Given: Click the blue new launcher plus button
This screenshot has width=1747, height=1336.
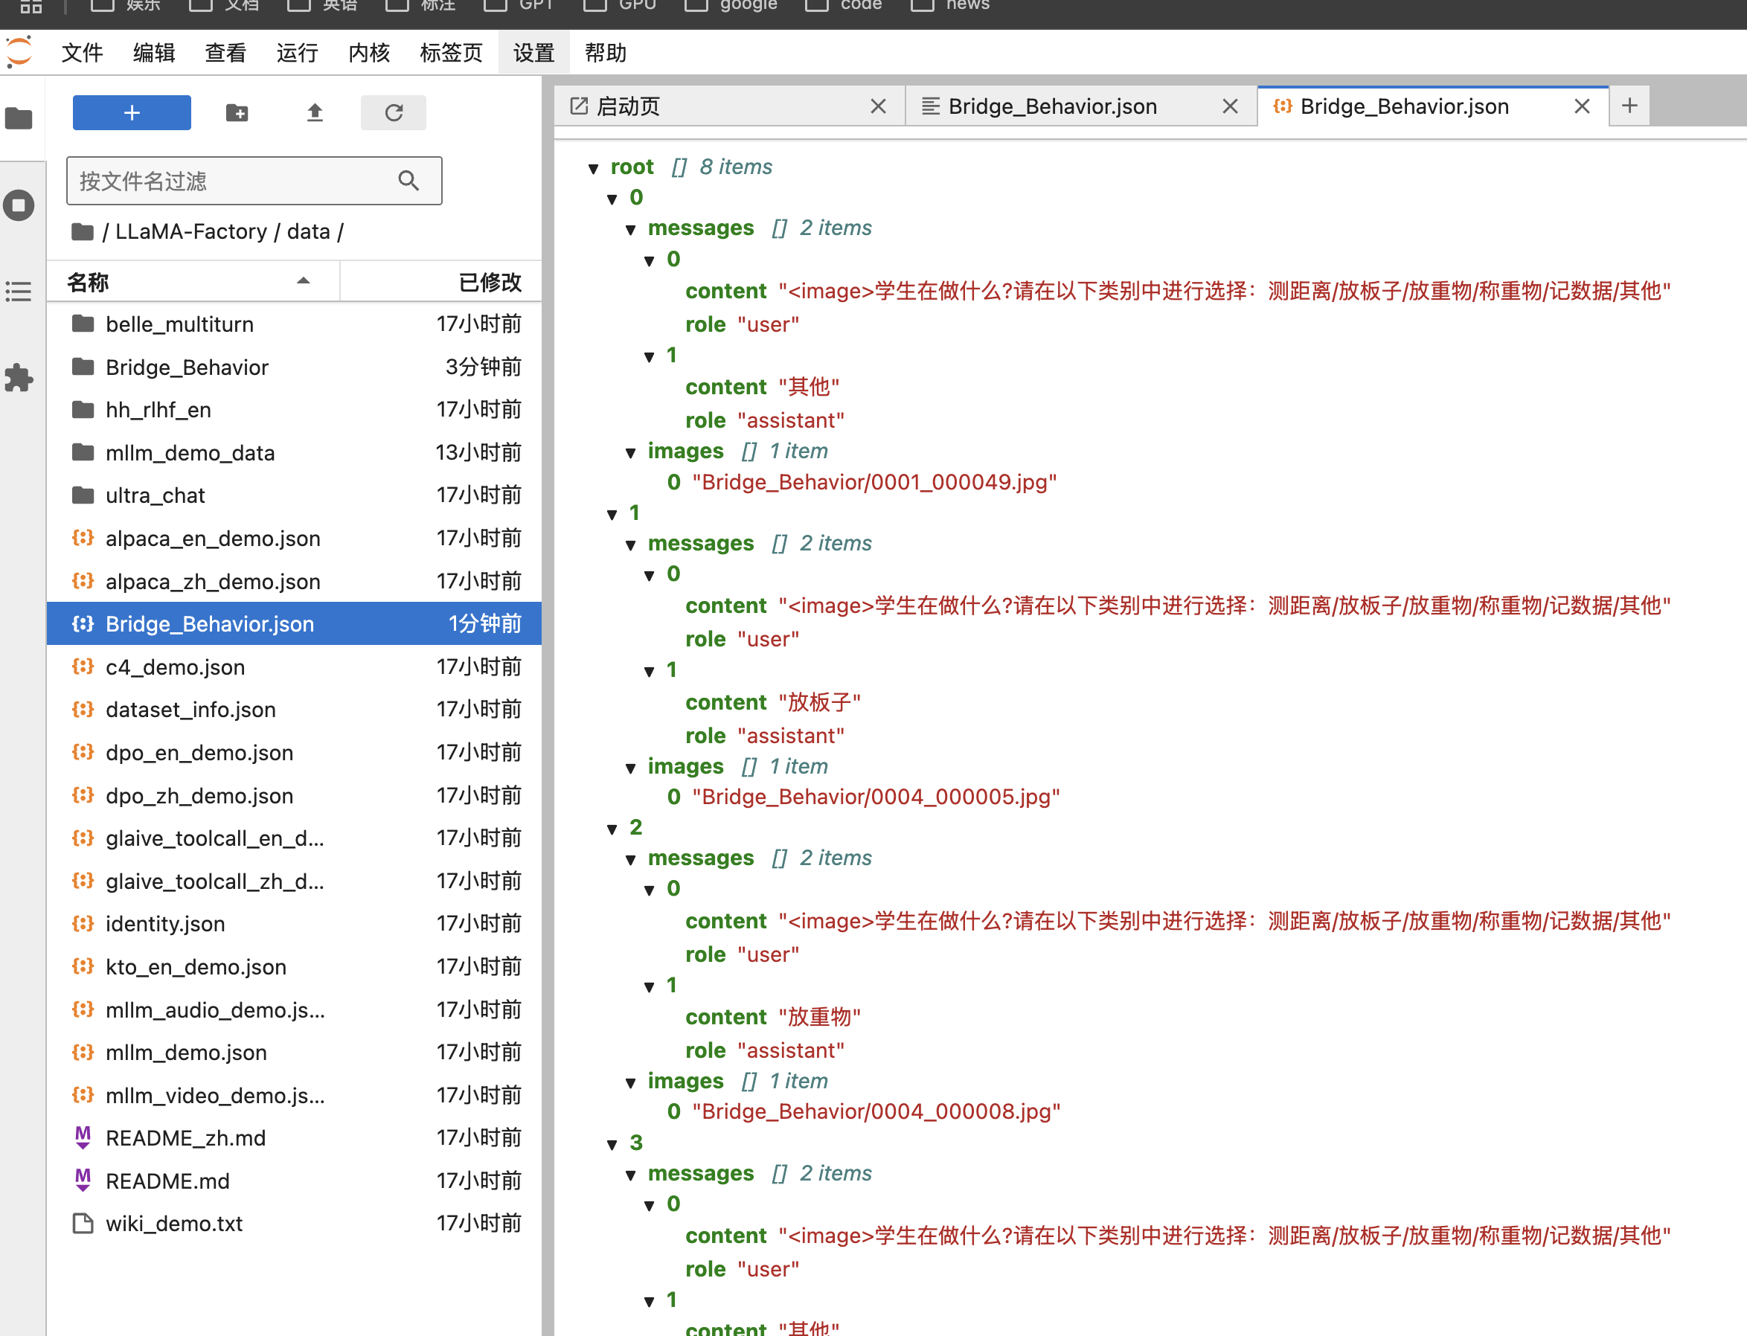Looking at the screenshot, I should tap(131, 113).
